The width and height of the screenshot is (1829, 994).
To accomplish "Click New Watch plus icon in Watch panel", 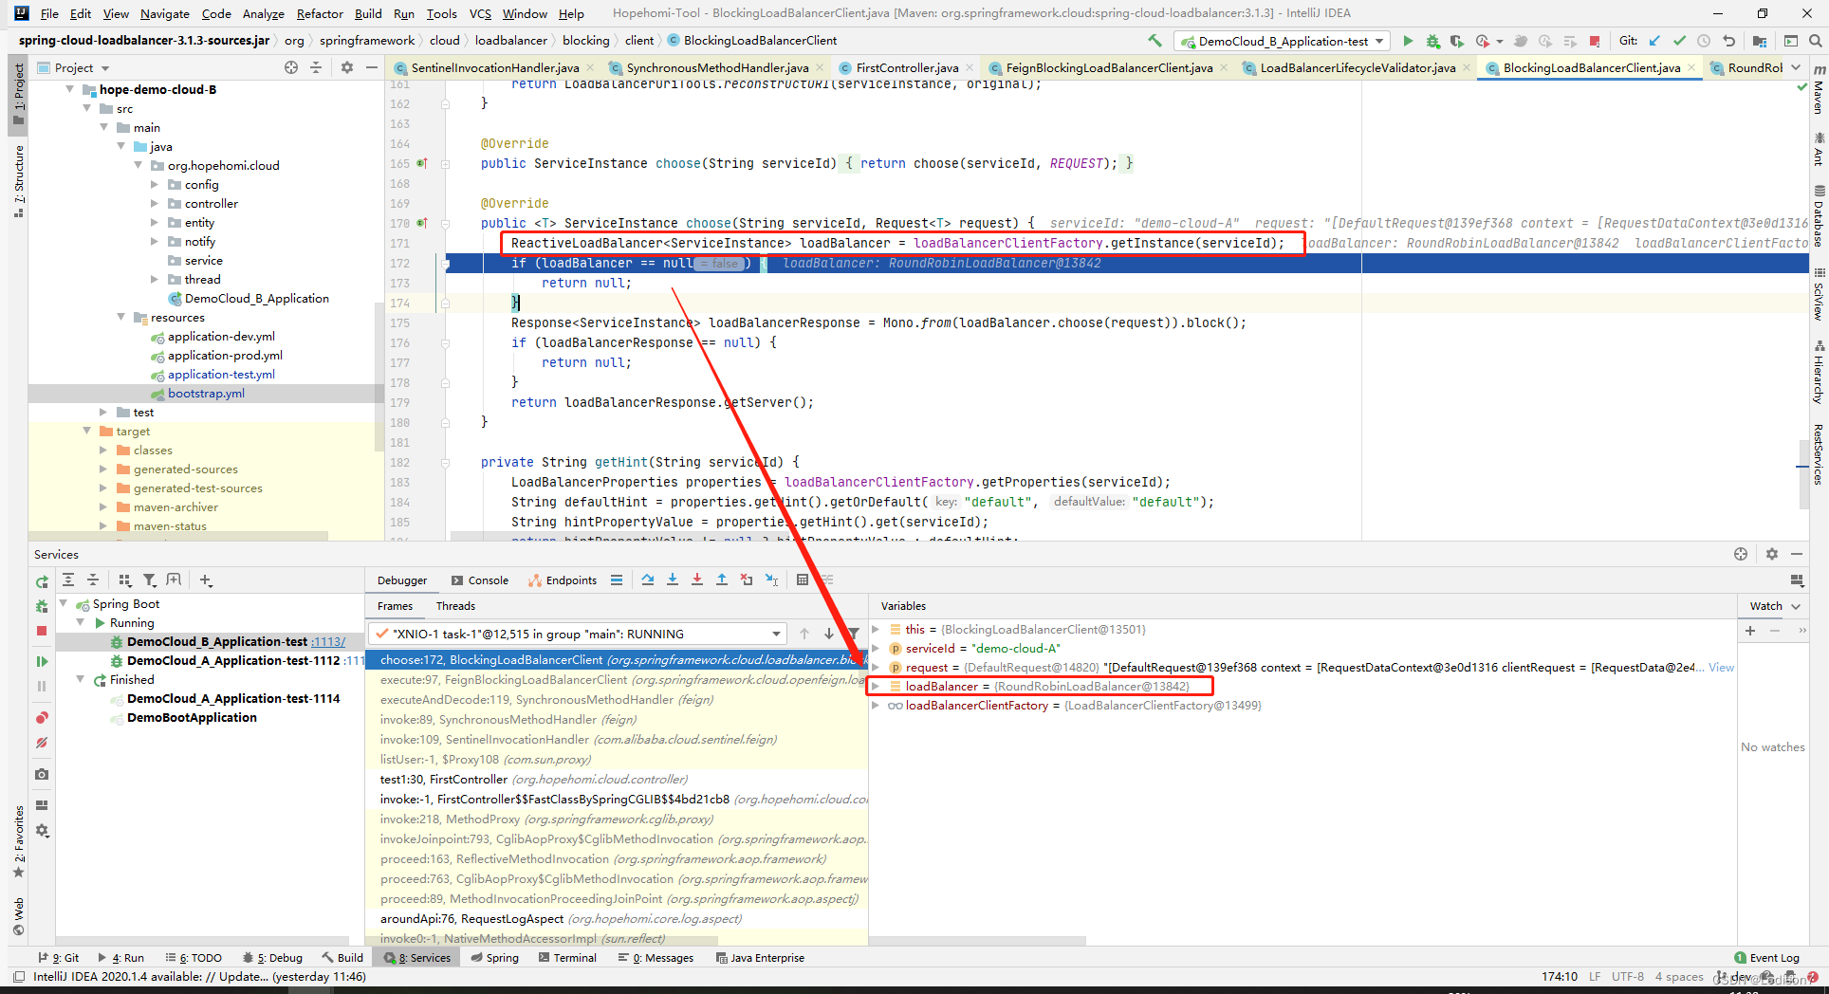I will (x=1750, y=631).
